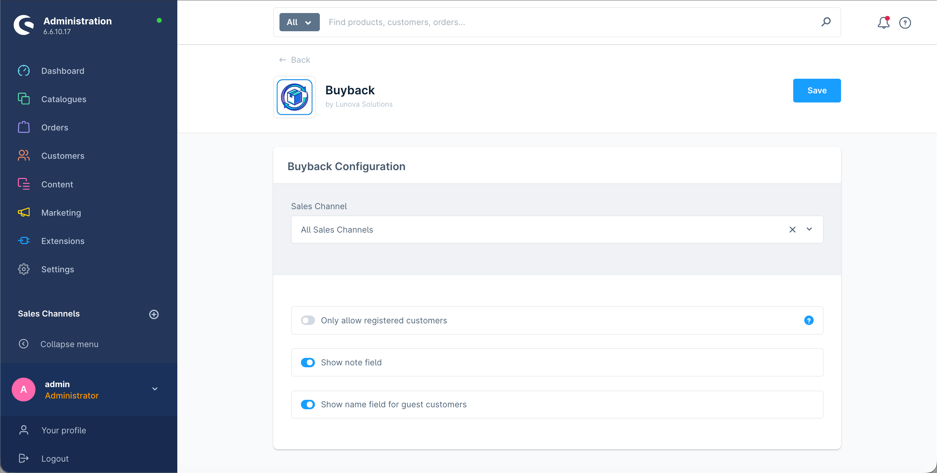Open notifications bell icon
The image size is (937, 473).
(x=883, y=22)
